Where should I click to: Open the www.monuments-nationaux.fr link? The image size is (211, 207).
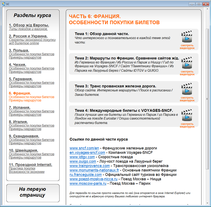coord(94,170)
